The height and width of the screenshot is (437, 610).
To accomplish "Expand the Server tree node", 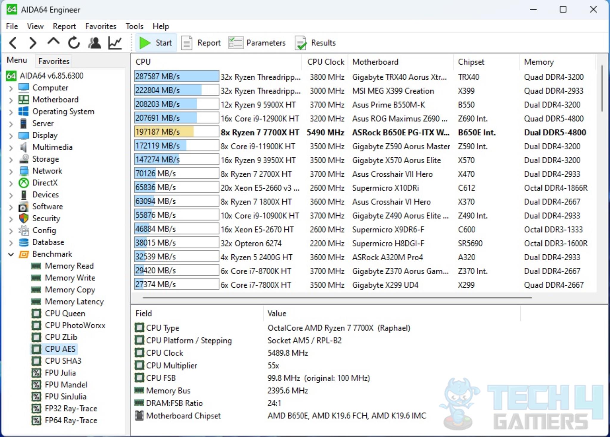I will (x=11, y=124).
